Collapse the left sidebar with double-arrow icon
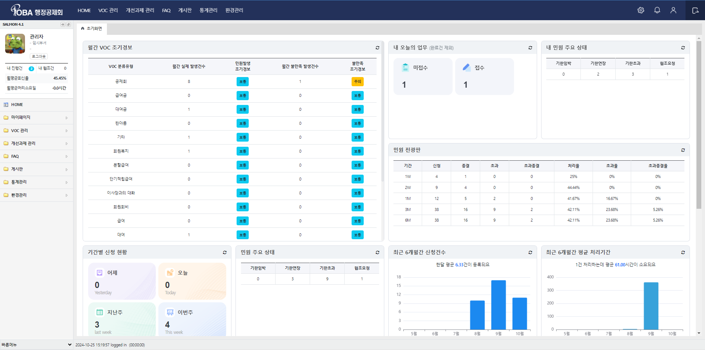This screenshot has height=350, width=705. tap(63, 25)
